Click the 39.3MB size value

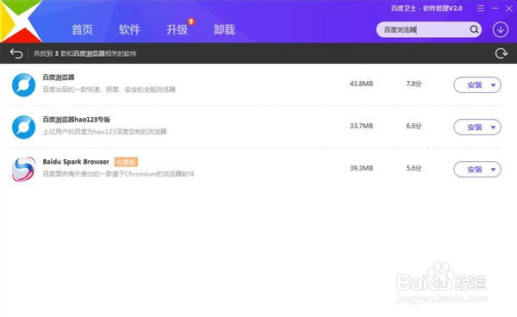361,168
